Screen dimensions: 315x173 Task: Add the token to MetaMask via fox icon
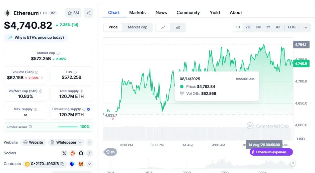[x=81, y=164]
